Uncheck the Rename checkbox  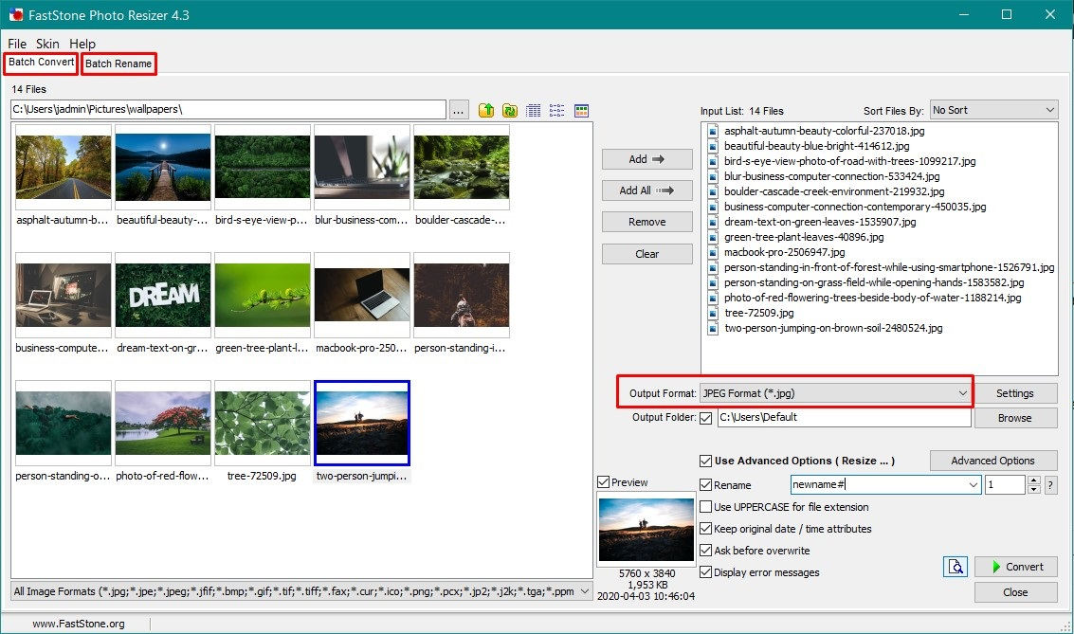pyautogui.click(x=705, y=485)
